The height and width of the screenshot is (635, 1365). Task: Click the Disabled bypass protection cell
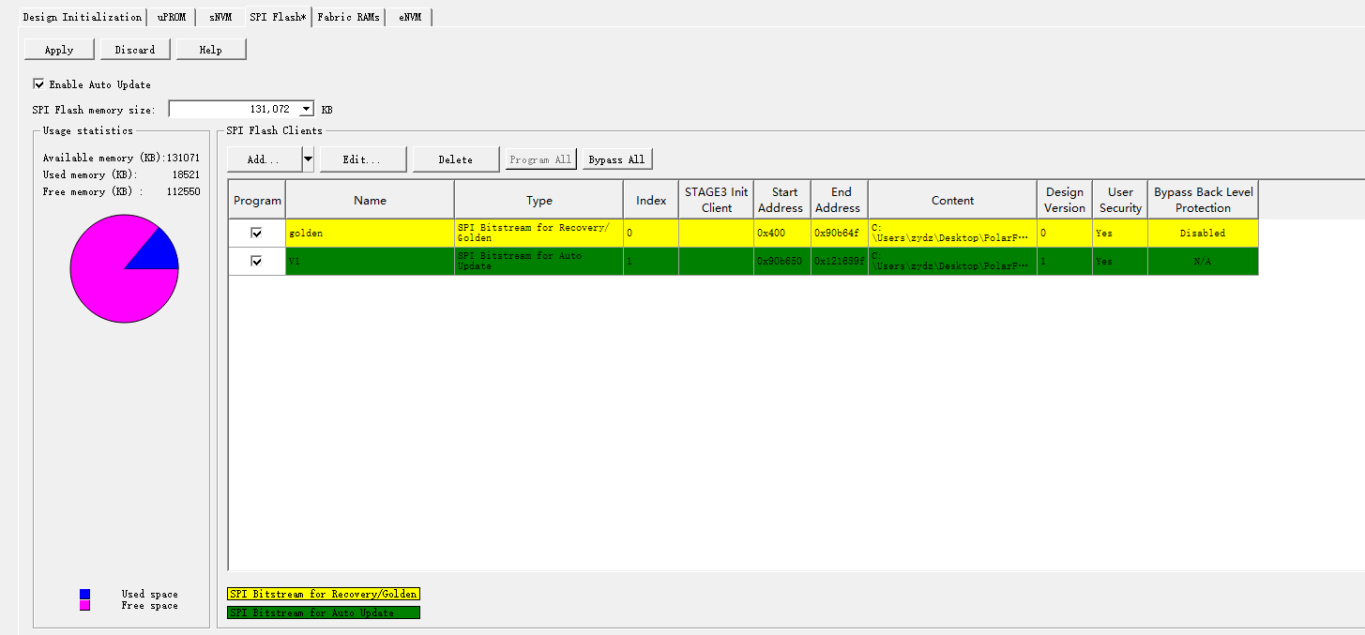click(x=1203, y=233)
